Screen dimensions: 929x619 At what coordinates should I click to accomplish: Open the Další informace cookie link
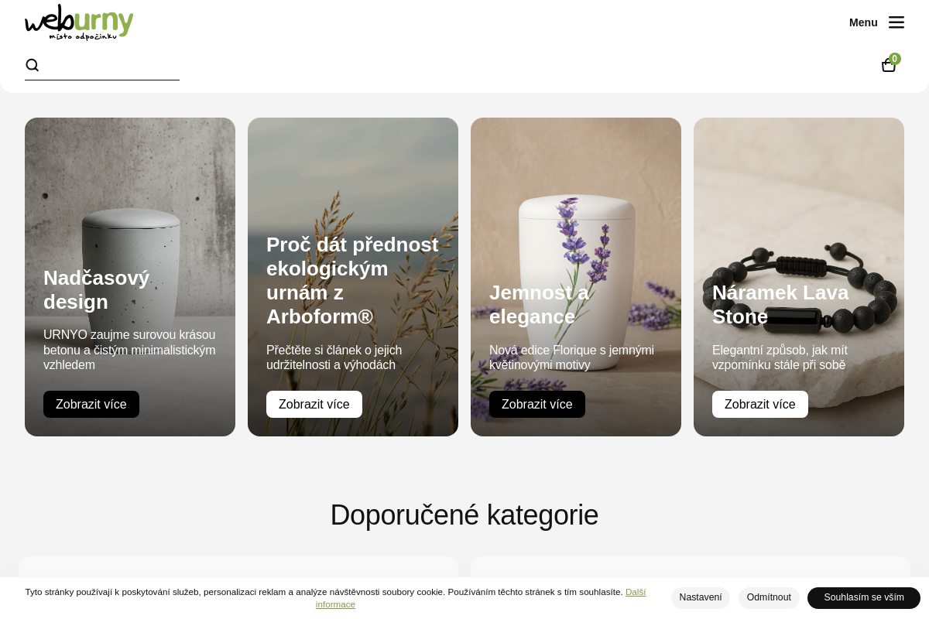(481, 598)
